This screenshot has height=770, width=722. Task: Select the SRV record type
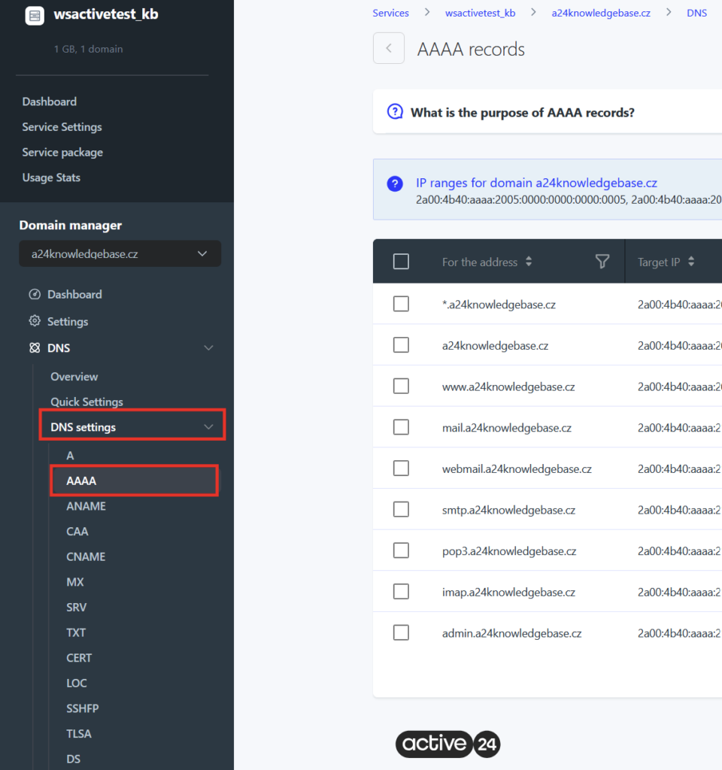(x=76, y=608)
